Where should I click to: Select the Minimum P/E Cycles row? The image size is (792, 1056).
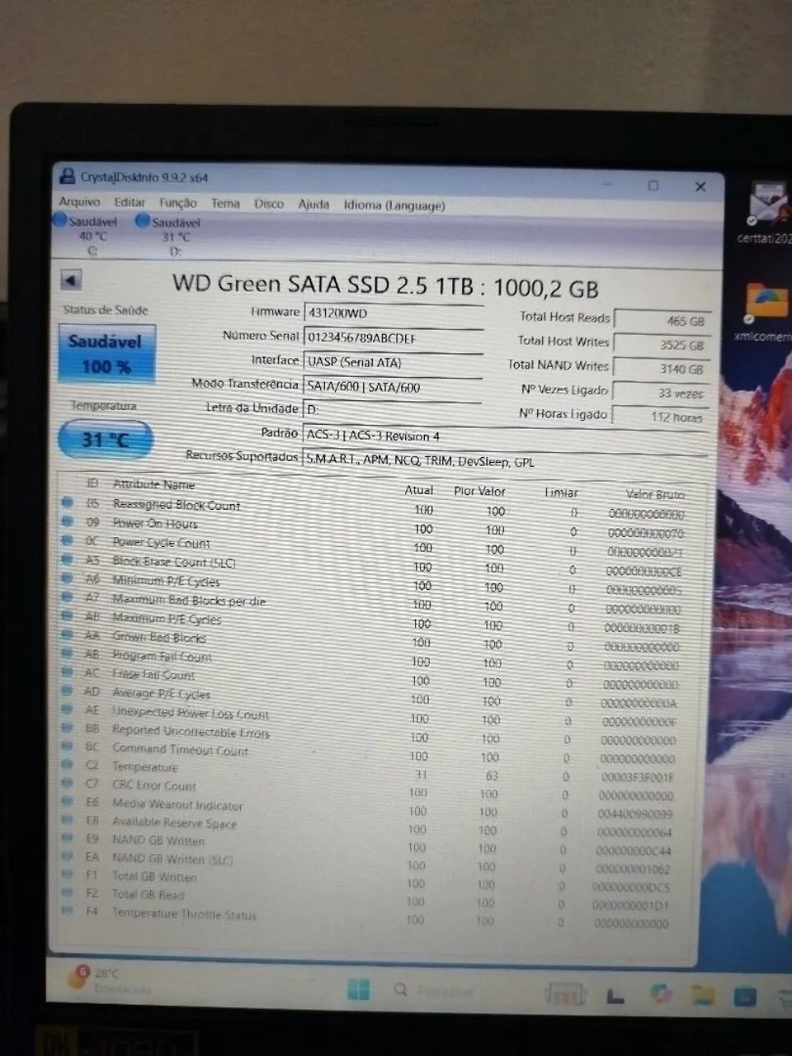pos(374,584)
